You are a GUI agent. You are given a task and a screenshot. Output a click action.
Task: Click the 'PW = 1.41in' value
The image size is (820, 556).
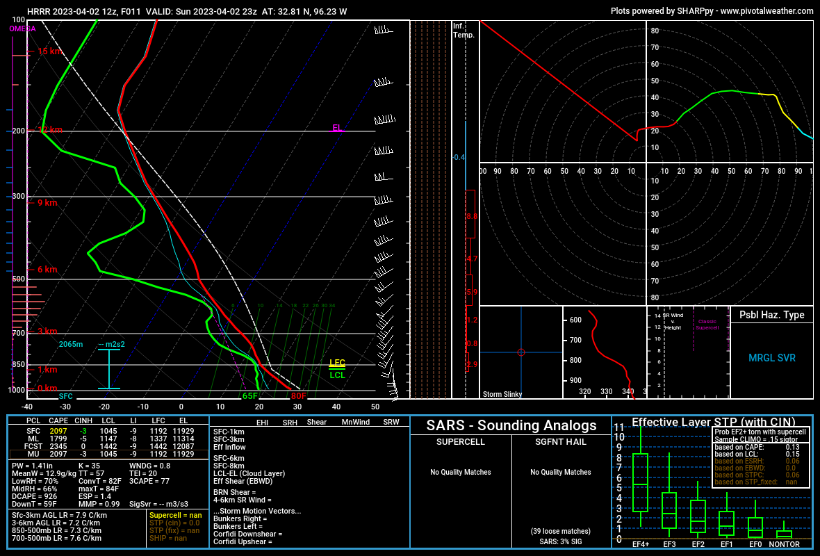(x=33, y=466)
